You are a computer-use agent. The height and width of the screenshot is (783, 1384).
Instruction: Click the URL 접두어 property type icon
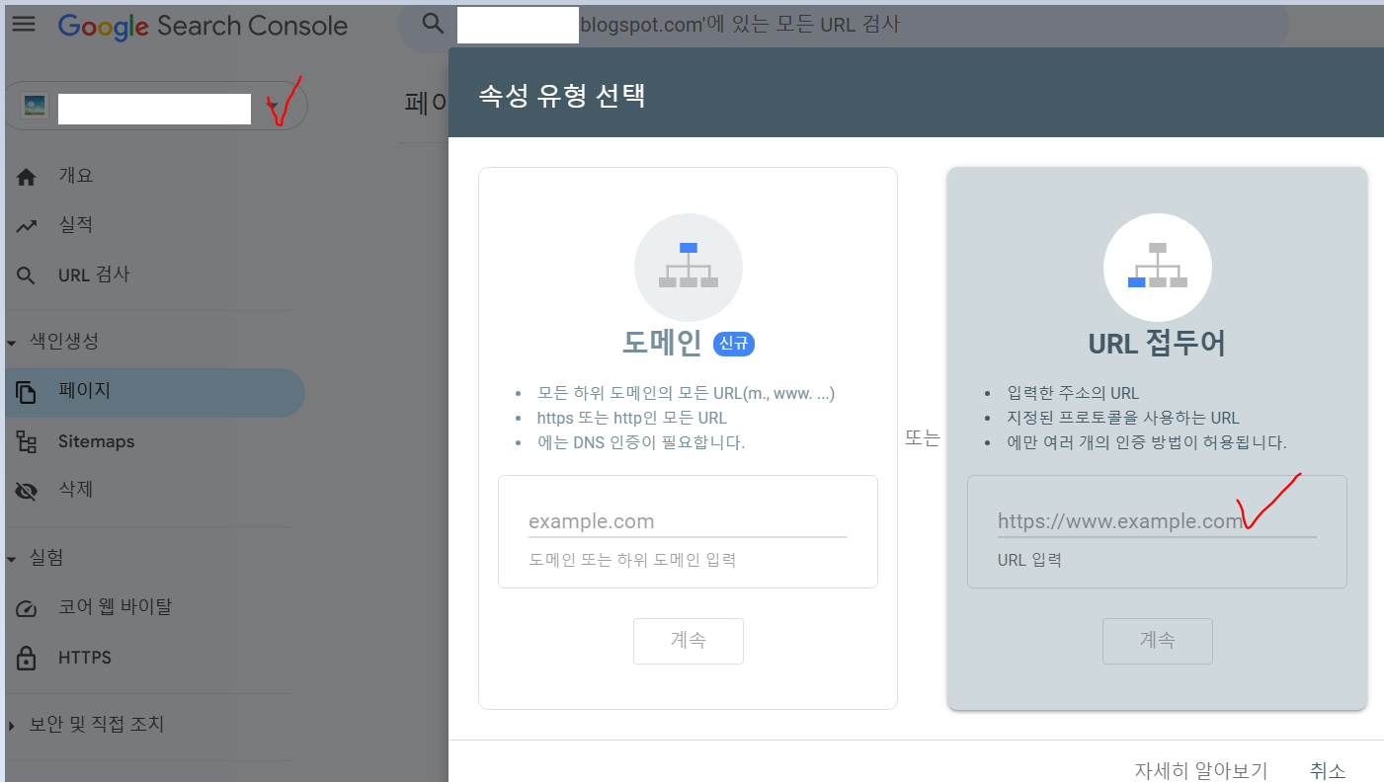[x=1158, y=268]
